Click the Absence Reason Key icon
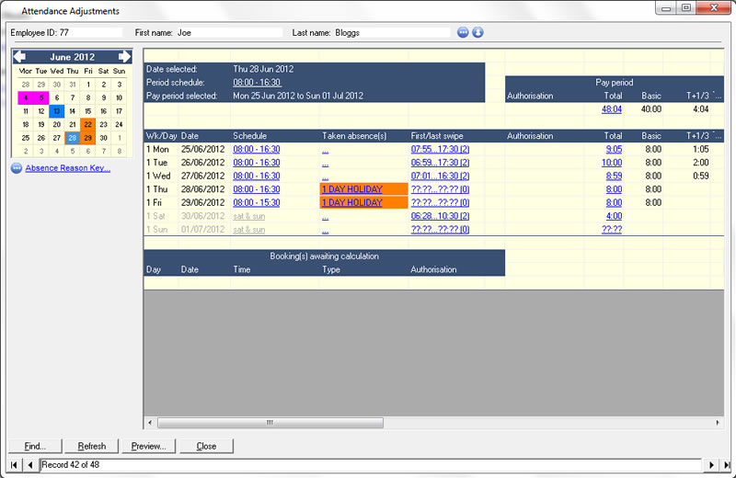Image resolution: width=736 pixels, height=478 pixels. (17, 168)
